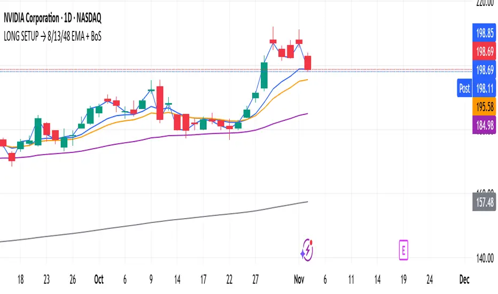Select the NVIDIA Corporation chart title
Viewport: 498px width, 294px height.
(x=52, y=18)
